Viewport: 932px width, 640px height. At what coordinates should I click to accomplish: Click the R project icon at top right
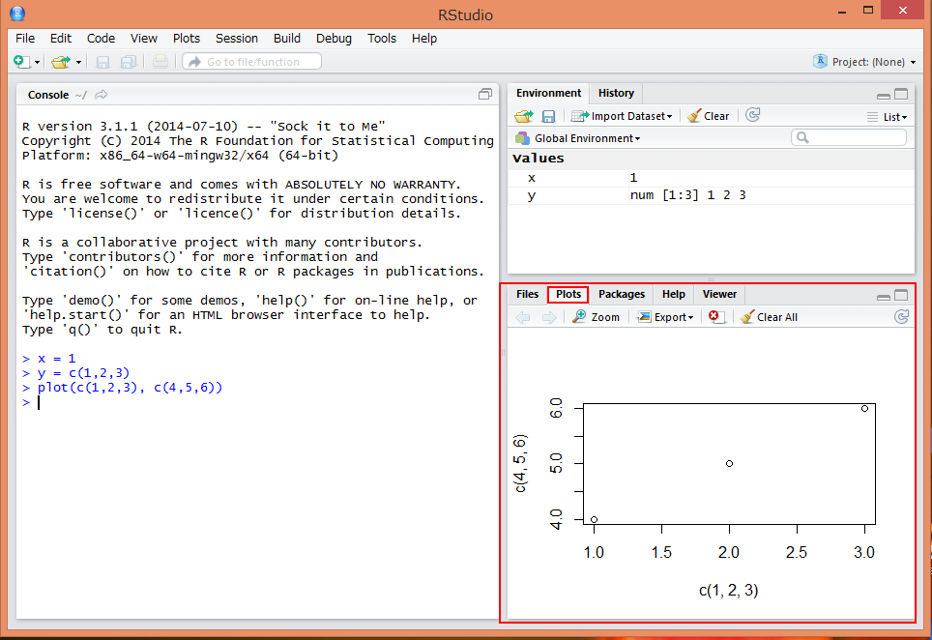tap(820, 61)
